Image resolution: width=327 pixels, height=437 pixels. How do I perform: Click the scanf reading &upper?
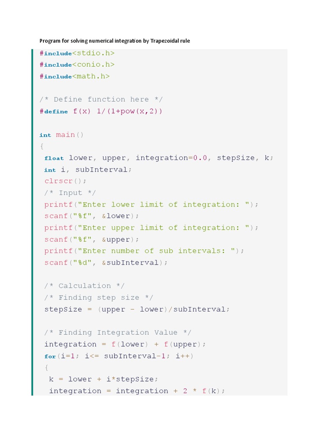[x=92, y=239]
